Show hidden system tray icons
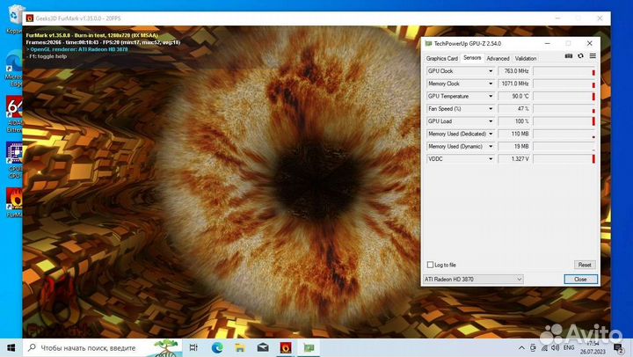This screenshot has width=633, height=357. [x=521, y=347]
